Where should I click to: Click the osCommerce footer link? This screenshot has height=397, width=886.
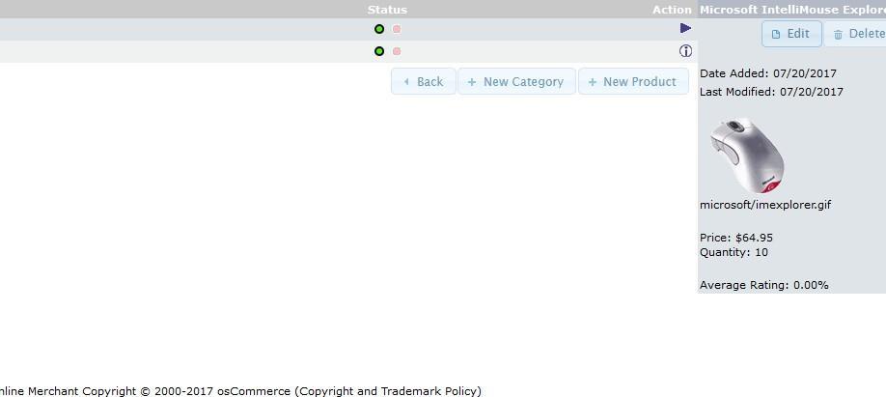point(254,391)
